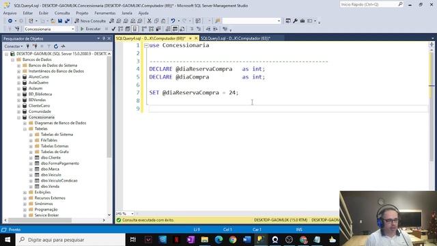The width and height of the screenshot is (437, 246).
Task: Expand the dbo.Cliente table node
Action: coord(31,158)
